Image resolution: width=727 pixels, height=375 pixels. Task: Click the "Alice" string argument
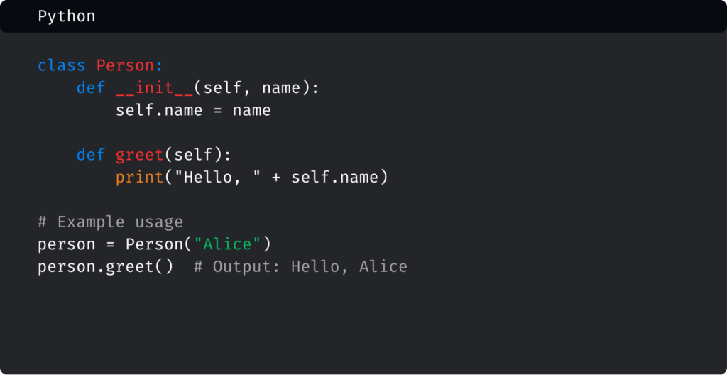coord(232,244)
